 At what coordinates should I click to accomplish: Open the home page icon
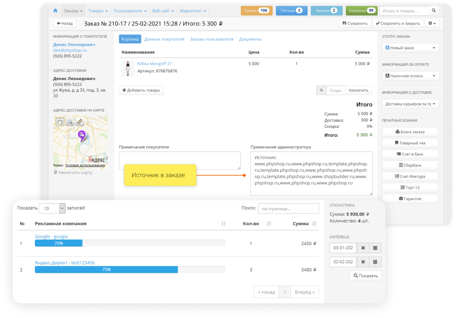55,11
